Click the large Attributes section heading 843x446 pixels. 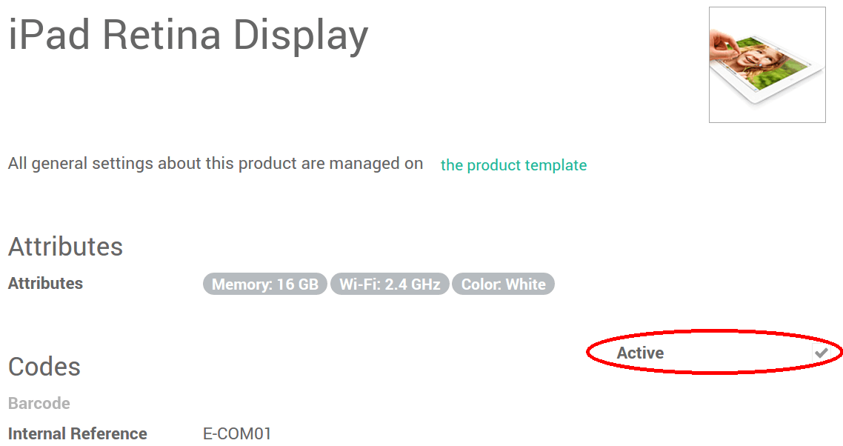(65, 247)
